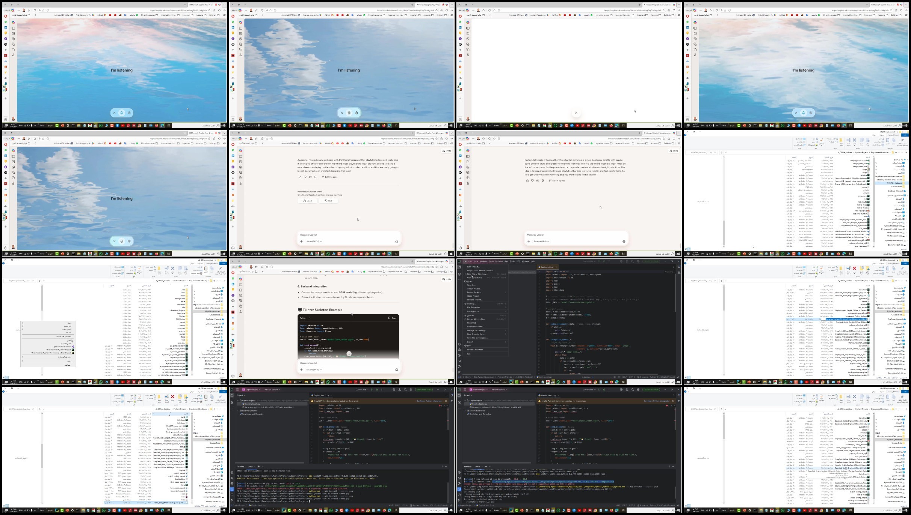Image resolution: width=911 pixels, height=515 pixels.
Task: Copy the Python Tkinter Skeleton code block
Action: (x=392, y=318)
